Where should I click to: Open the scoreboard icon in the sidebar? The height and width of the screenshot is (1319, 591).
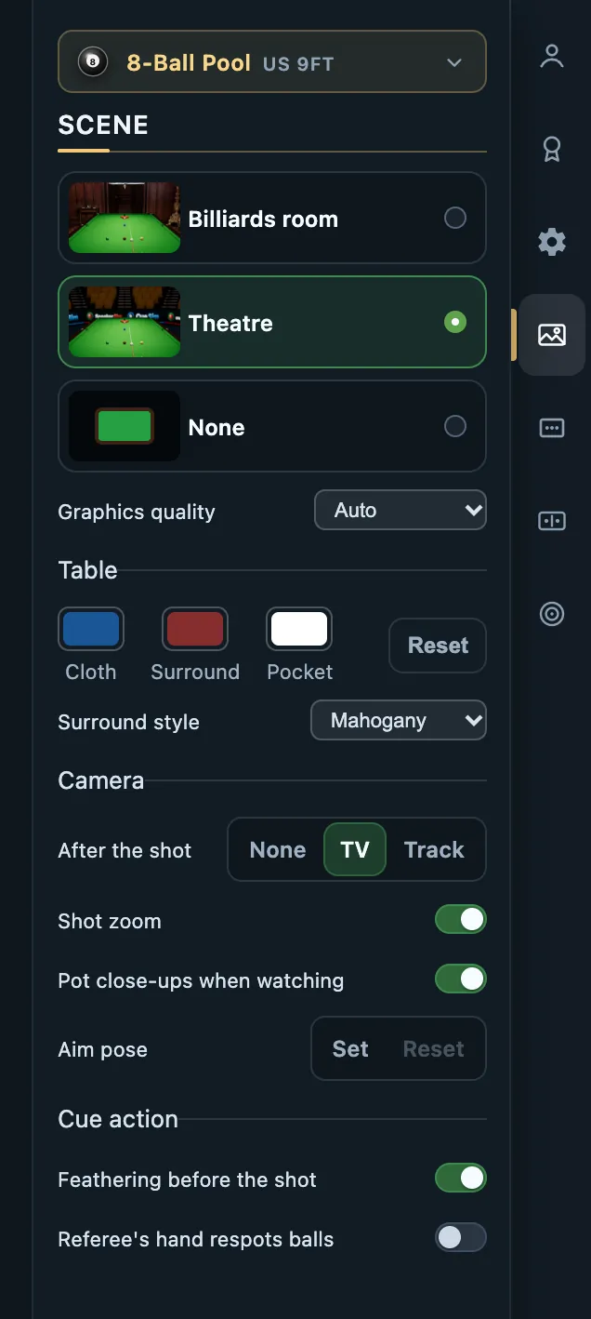point(552,521)
